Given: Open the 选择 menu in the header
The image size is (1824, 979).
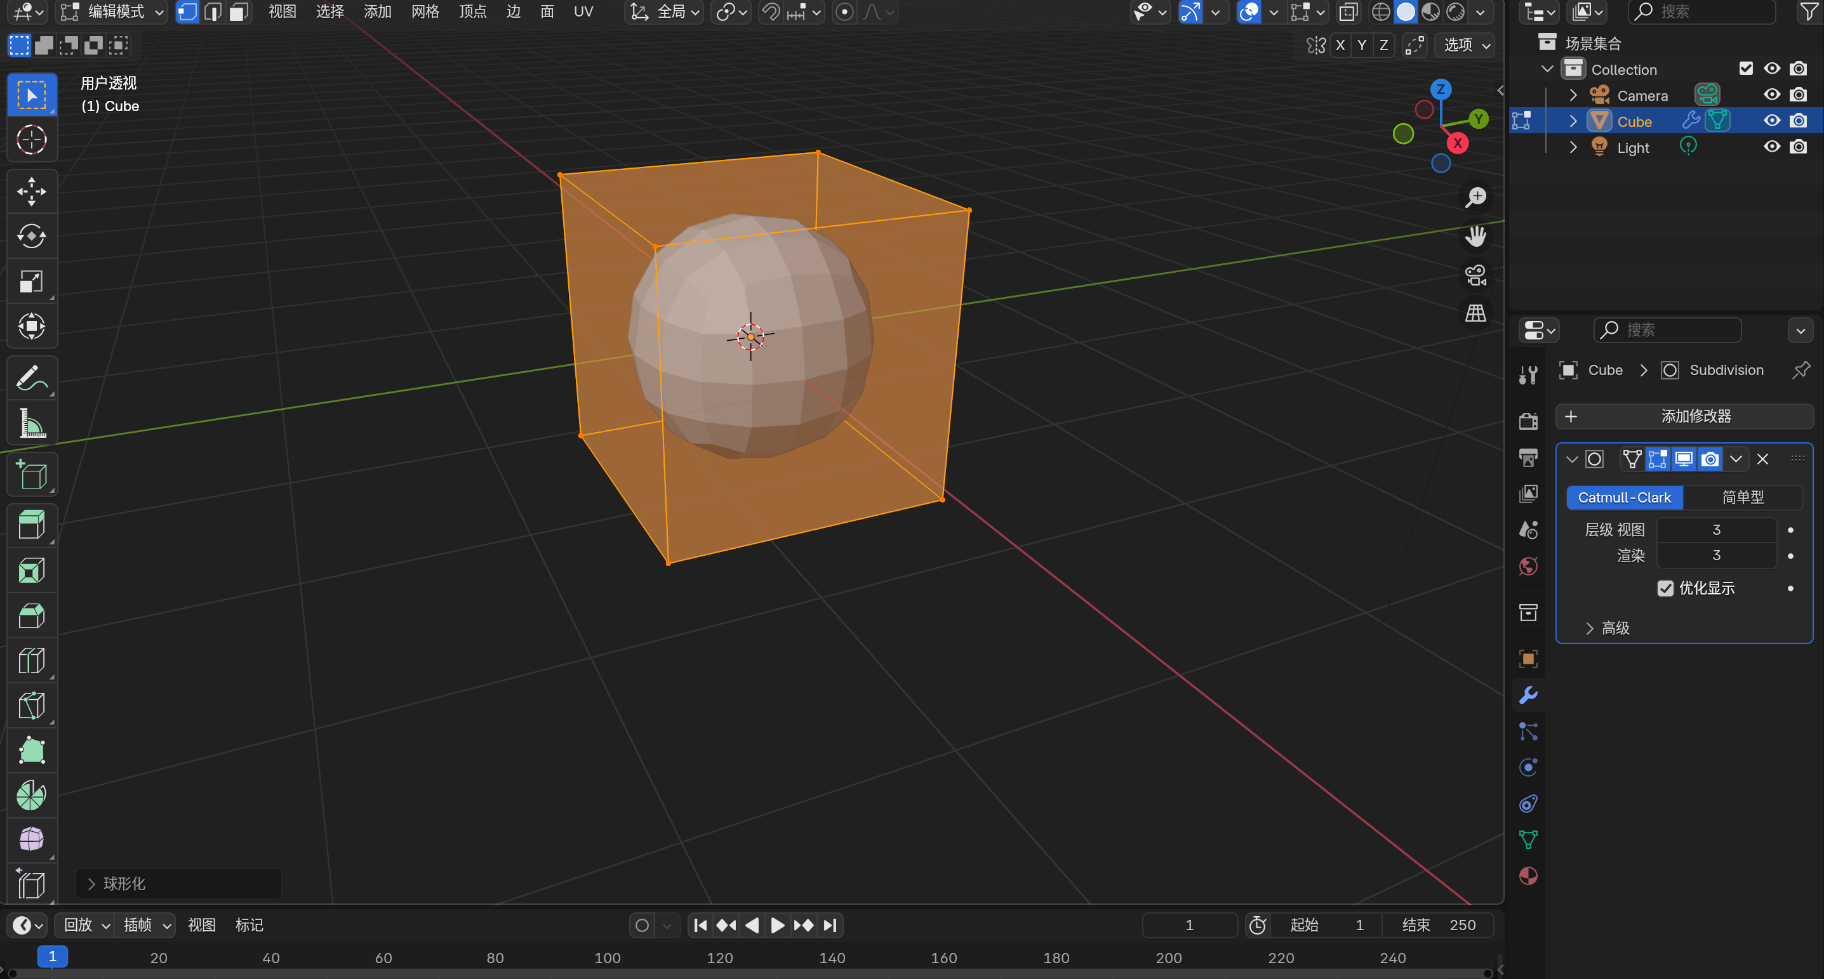Looking at the screenshot, I should click(330, 12).
